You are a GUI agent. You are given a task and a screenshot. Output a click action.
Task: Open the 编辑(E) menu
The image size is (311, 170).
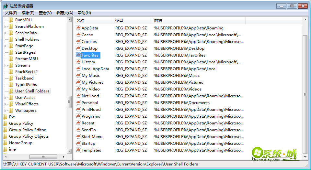(x=28, y=13)
